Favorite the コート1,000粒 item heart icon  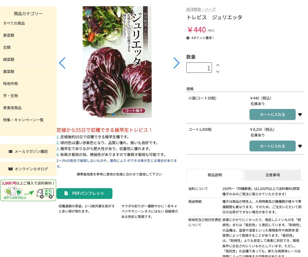click(x=300, y=146)
